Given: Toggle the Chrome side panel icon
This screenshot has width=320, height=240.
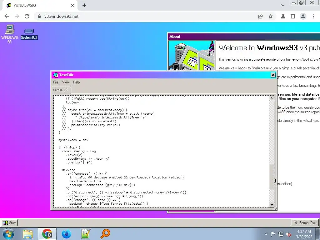Looking at the screenshot, I should click(x=293, y=16).
